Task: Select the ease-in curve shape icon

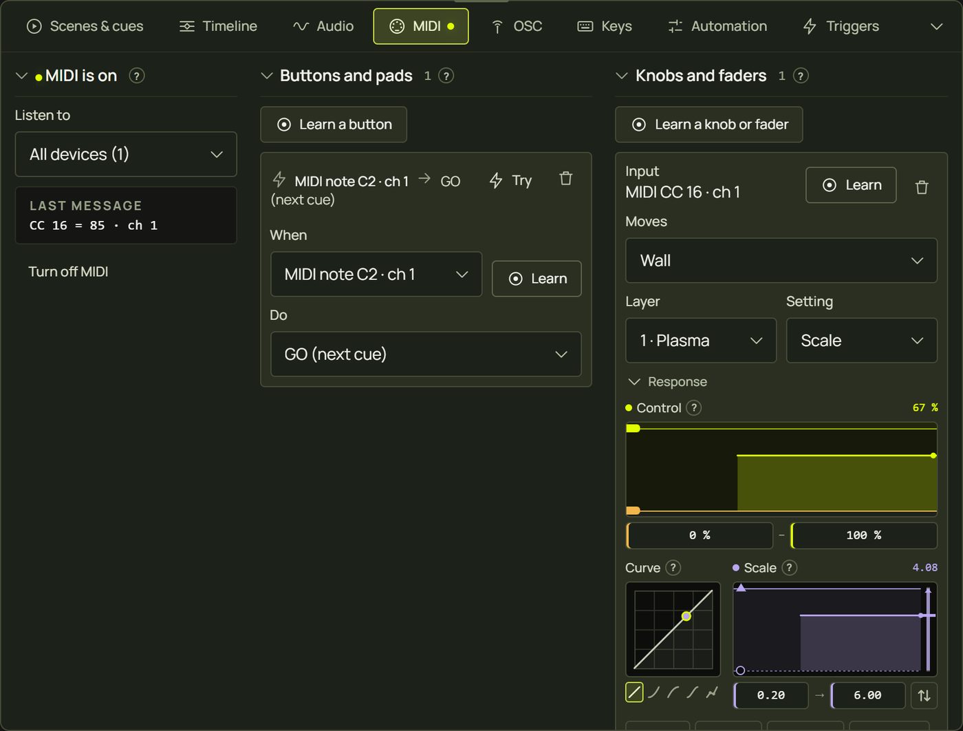Action: pos(654,692)
